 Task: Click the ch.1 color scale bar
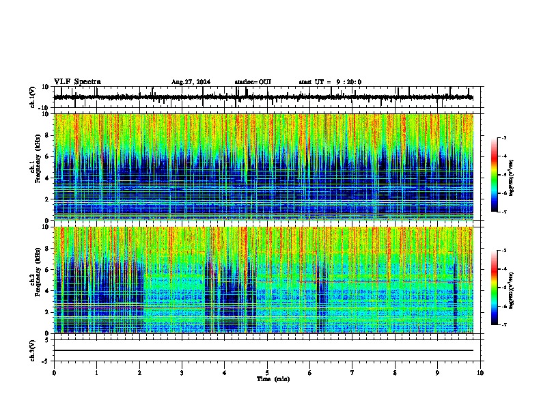pyautogui.click(x=494, y=175)
